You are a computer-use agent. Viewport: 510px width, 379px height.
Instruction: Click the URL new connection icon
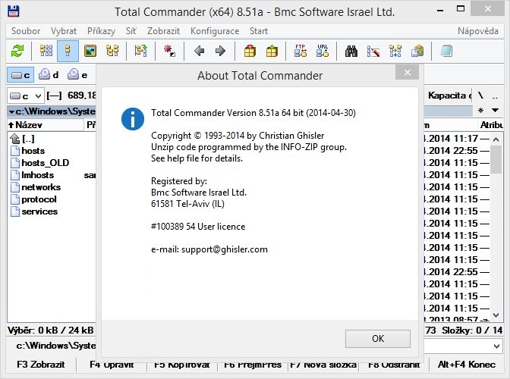(323, 51)
